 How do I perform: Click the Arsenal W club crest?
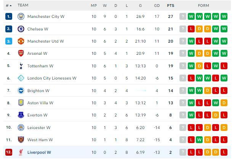[x=21, y=54]
